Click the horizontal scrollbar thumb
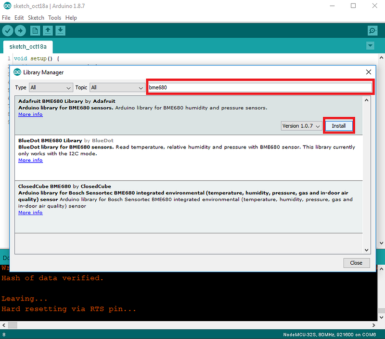 13,325
